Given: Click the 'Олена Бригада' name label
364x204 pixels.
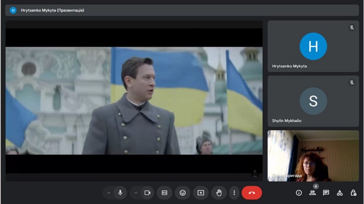Looking at the screenshot, I should [287, 176].
